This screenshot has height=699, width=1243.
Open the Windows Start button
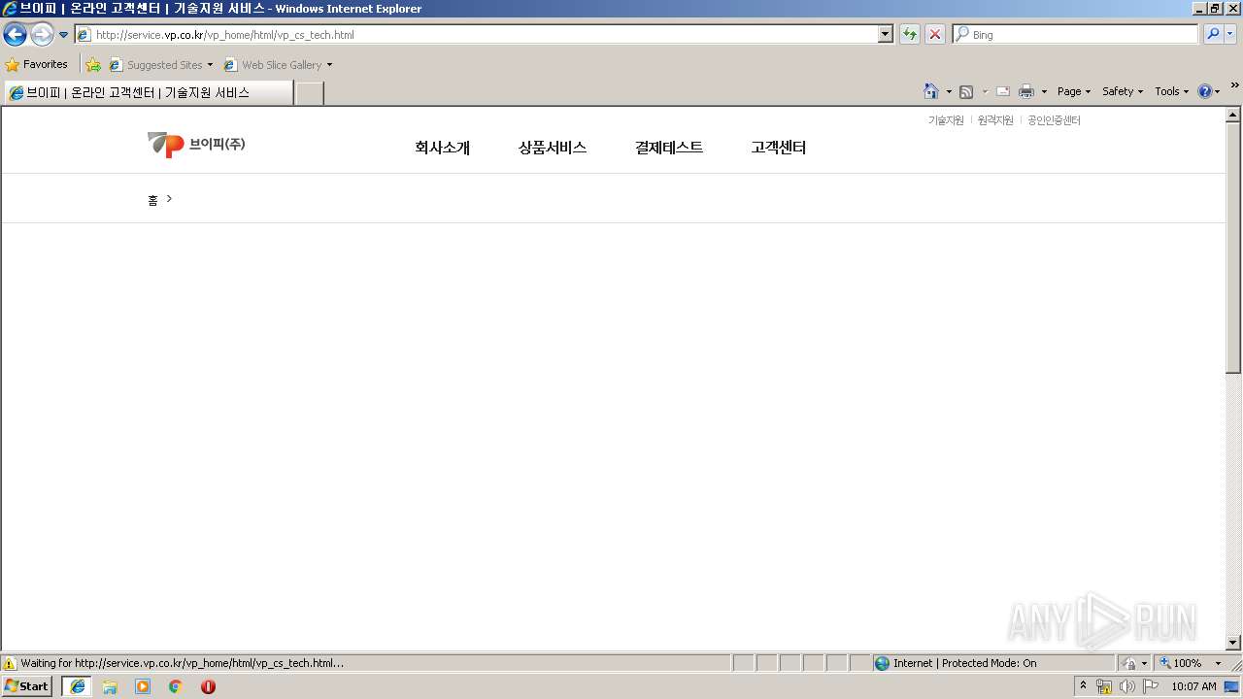[x=27, y=686]
